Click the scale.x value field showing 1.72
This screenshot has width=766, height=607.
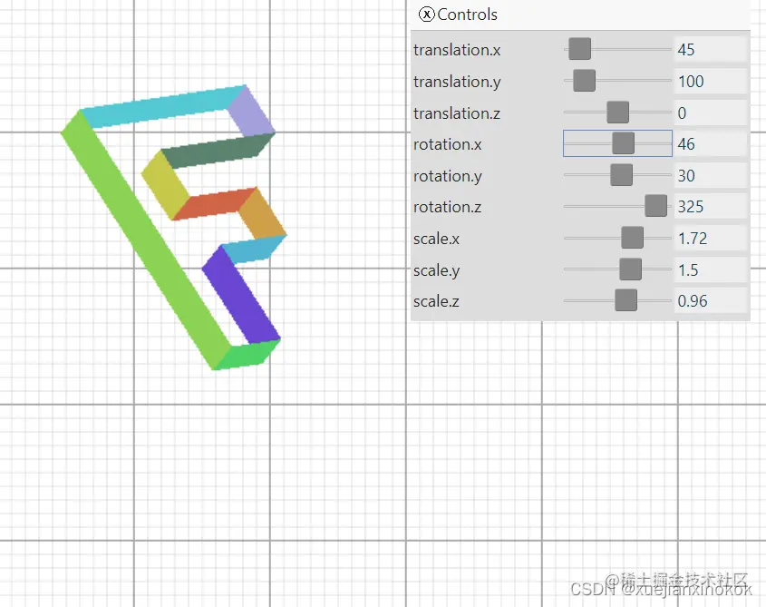click(x=710, y=237)
